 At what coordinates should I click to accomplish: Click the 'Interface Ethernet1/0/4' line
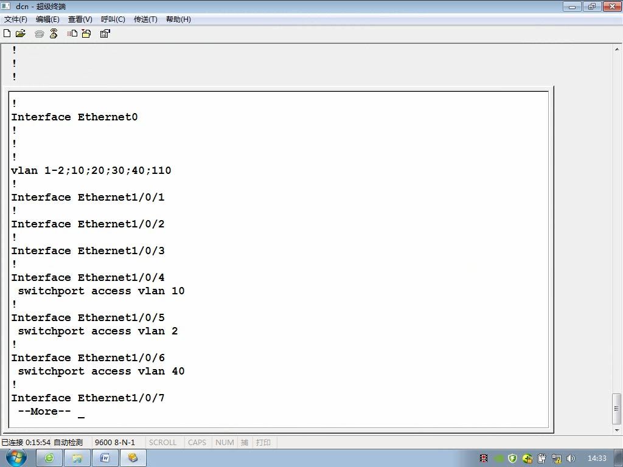coord(88,277)
